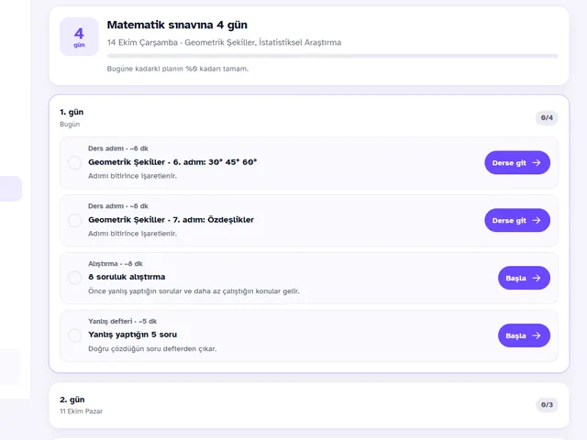Click the 4 gün countdown badge

(79, 37)
